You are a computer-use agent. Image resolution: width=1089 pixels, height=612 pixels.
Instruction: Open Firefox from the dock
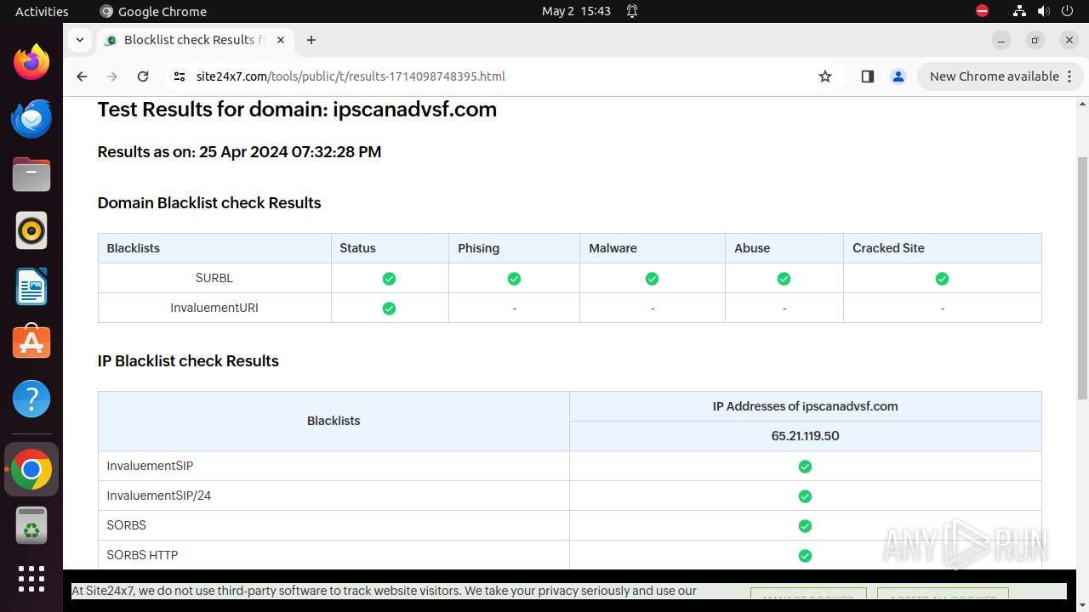pyautogui.click(x=31, y=62)
